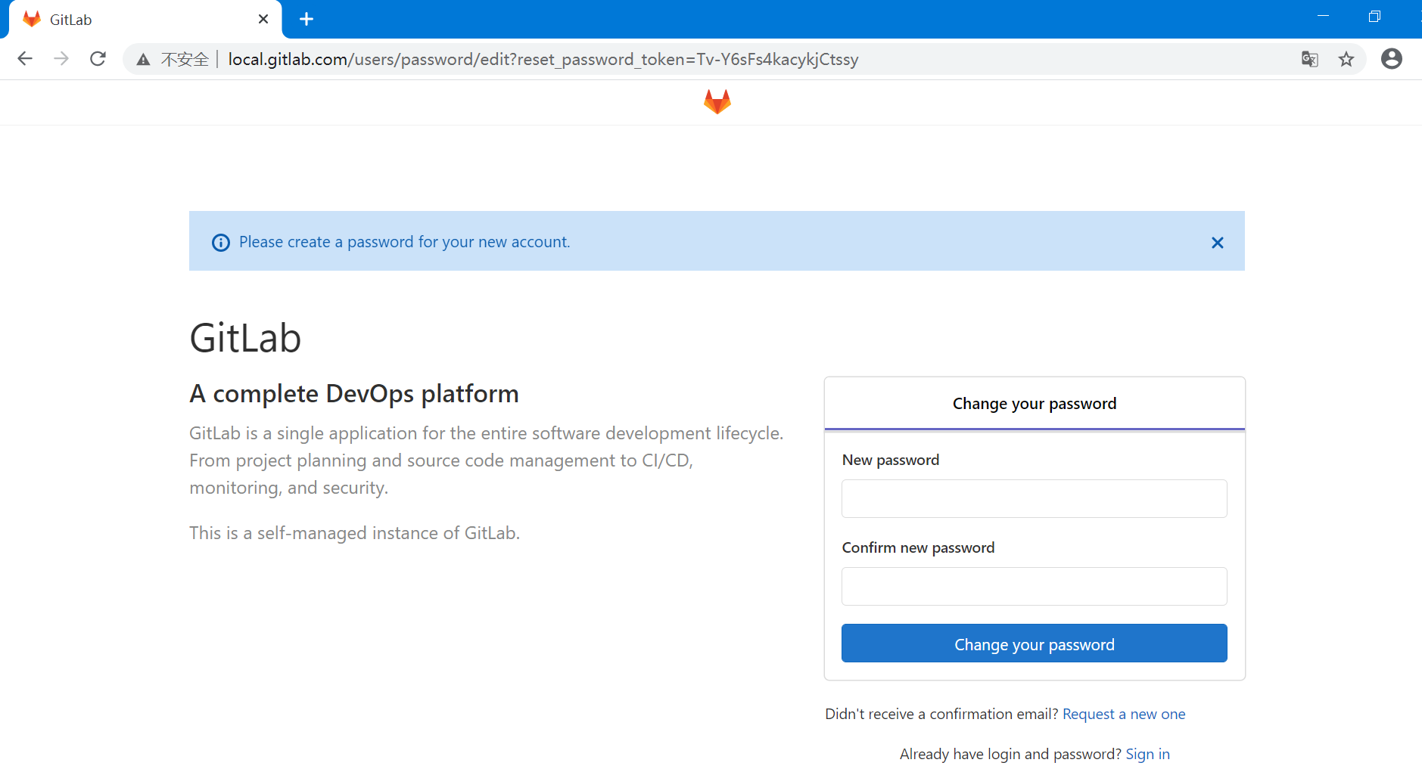Open the Request a new one link

pyautogui.click(x=1124, y=715)
